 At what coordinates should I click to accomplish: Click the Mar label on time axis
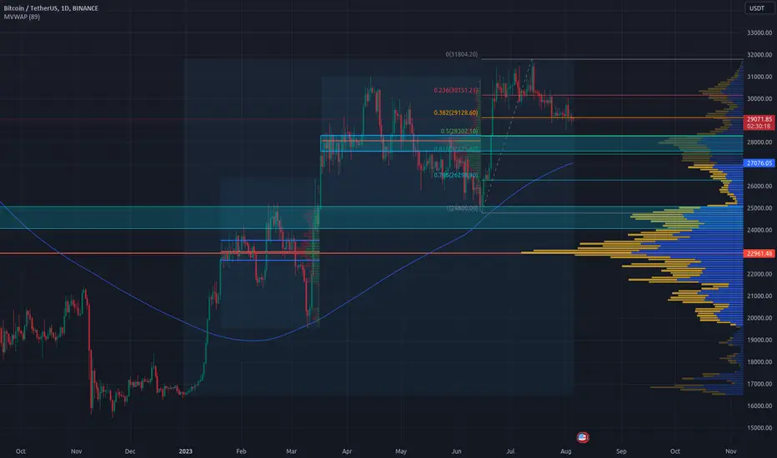[292, 451]
